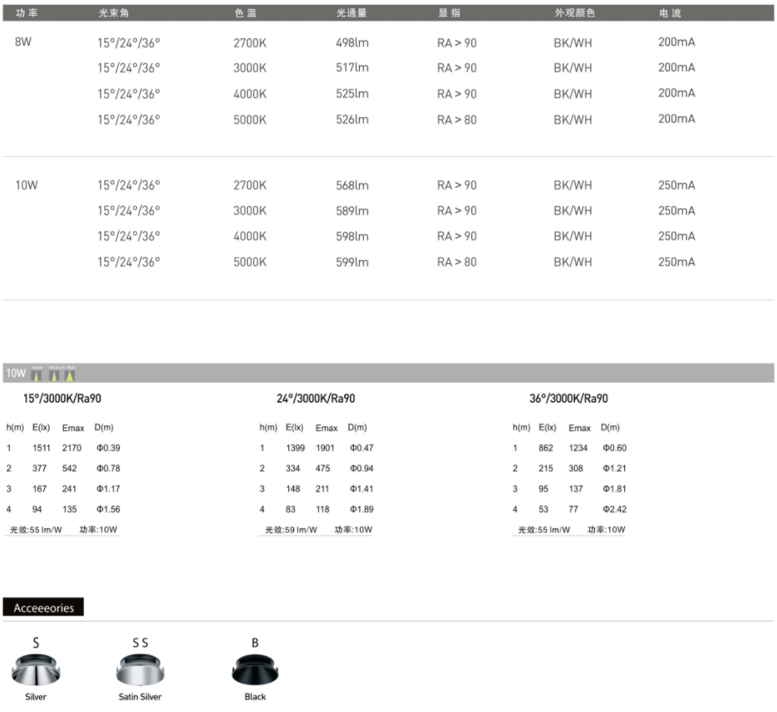Click the 色温 column header
The image size is (777, 712).
[245, 13]
